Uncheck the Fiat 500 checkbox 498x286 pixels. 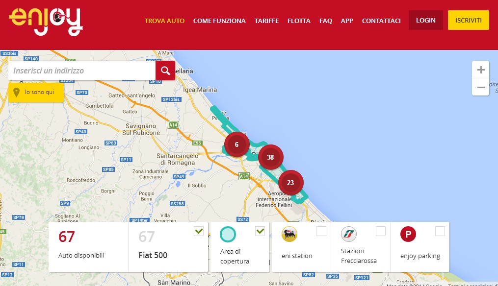[x=199, y=231]
